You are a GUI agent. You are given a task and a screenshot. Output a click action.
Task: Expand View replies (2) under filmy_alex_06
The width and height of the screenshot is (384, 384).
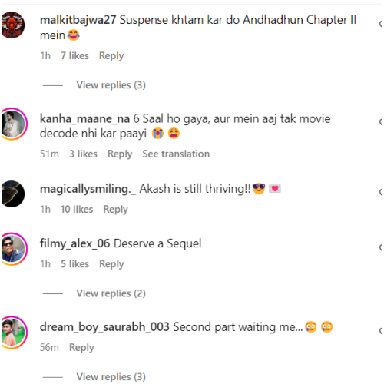pos(111,293)
